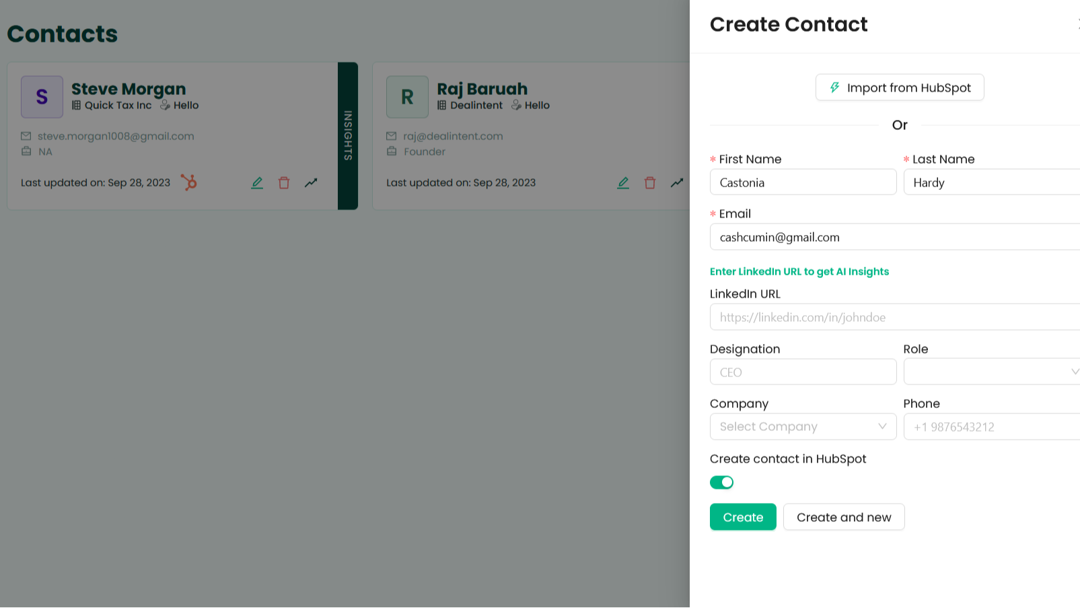Click the email envelope icon on Steve Morgan's card
Image resolution: width=1080 pixels, height=608 pixels.
(26, 136)
